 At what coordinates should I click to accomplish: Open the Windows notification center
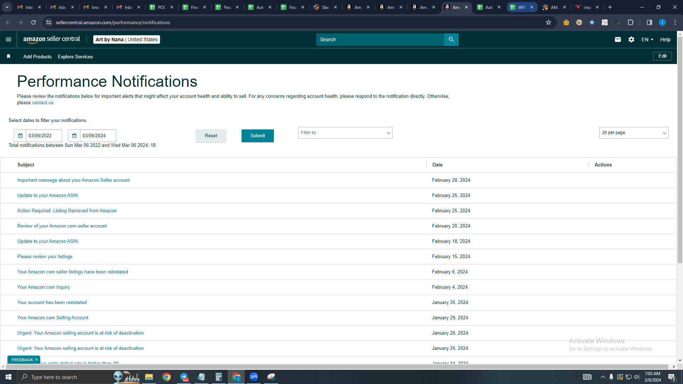coord(672,377)
